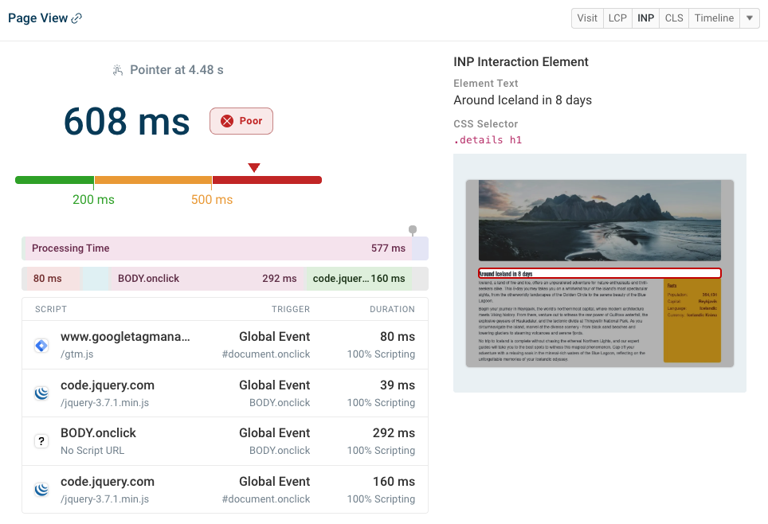The width and height of the screenshot is (768, 524).
Task: Switch to the CLS tab
Action: [x=673, y=18]
